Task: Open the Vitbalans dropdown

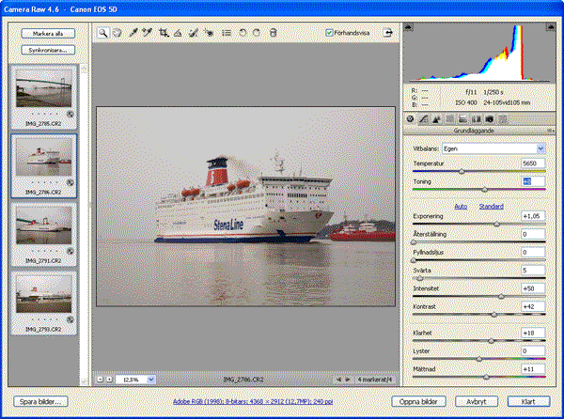Action: click(493, 148)
